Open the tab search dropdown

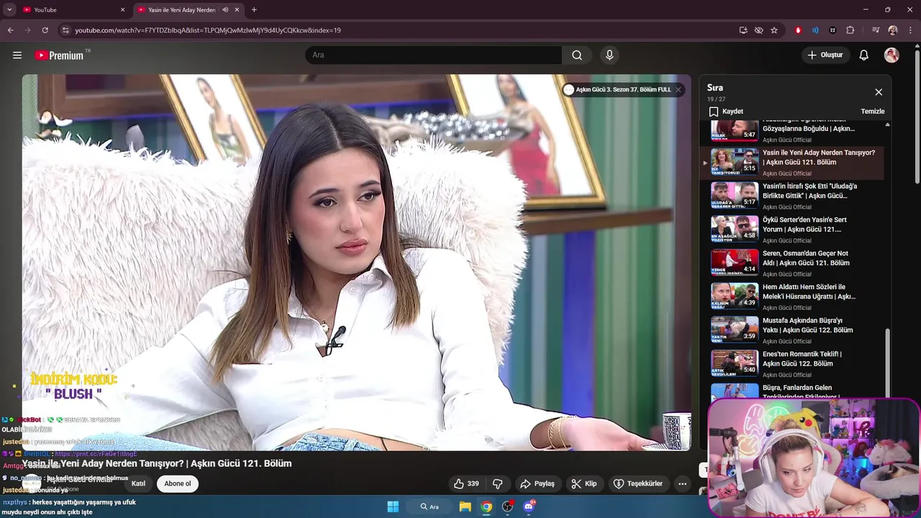(9, 10)
